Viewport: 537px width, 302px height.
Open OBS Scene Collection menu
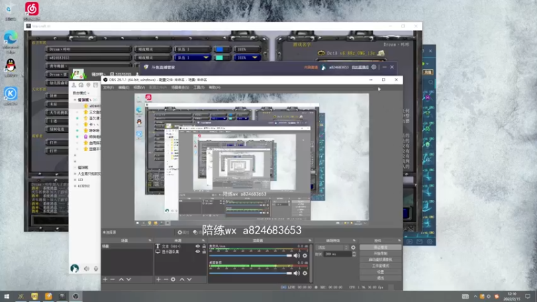[180, 88]
